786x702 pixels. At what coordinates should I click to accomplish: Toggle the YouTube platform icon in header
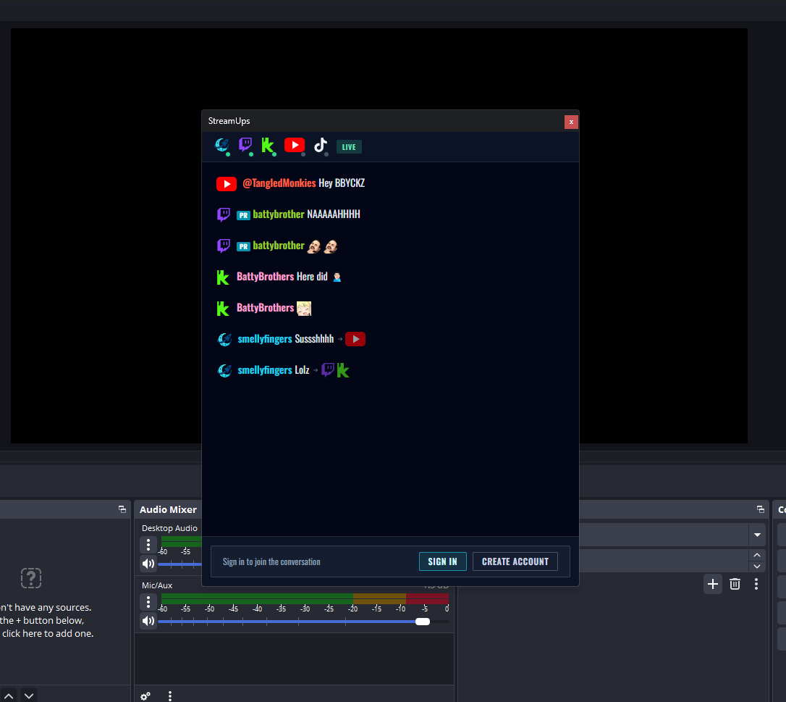pos(295,146)
